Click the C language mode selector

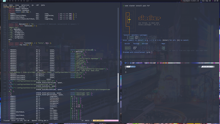pyautogui.click(x=91, y=121)
